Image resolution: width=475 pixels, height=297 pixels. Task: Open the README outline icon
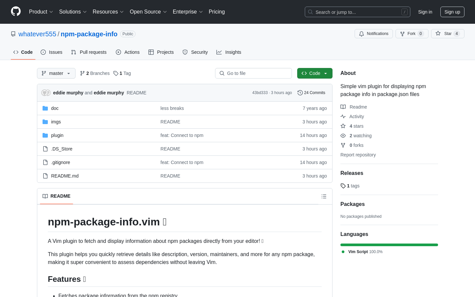coord(324,196)
